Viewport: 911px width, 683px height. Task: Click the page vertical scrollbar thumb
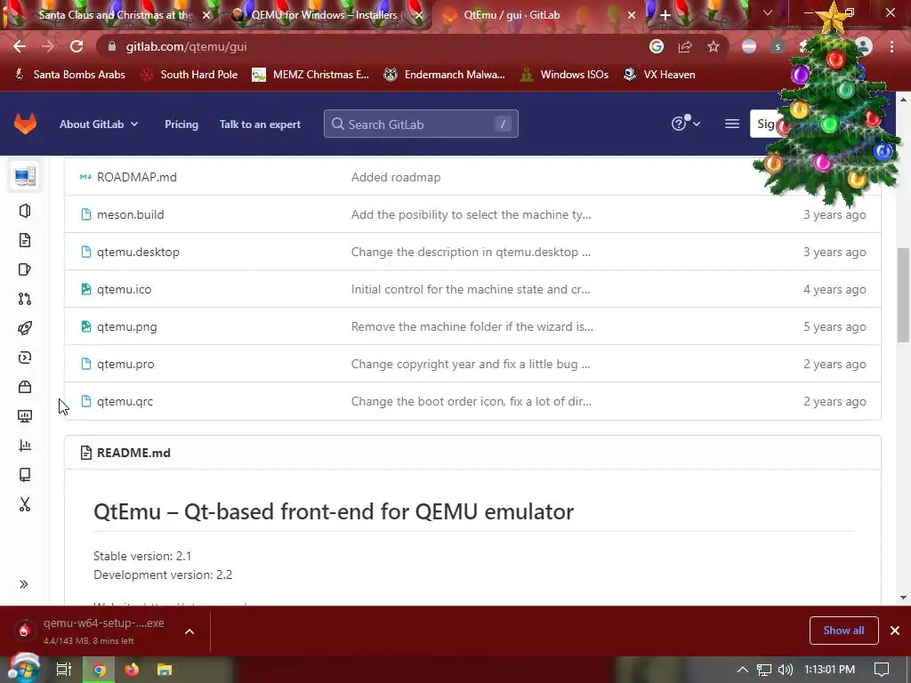[903, 295]
